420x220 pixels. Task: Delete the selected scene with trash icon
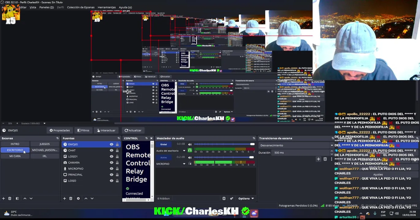(9, 199)
